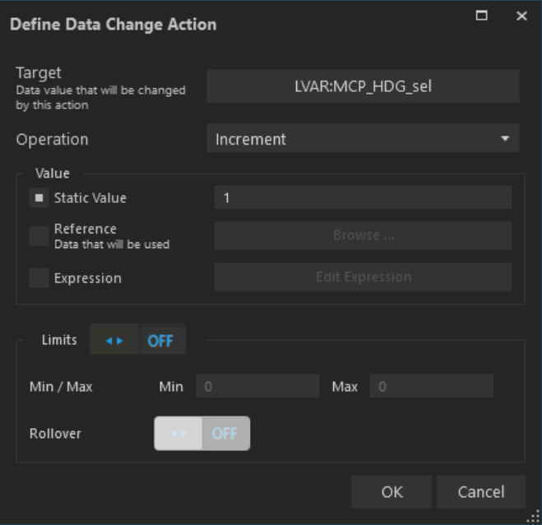This screenshot has width=542, height=525.
Task: Click the Reference label text
Action: click(x=86, y=228)
